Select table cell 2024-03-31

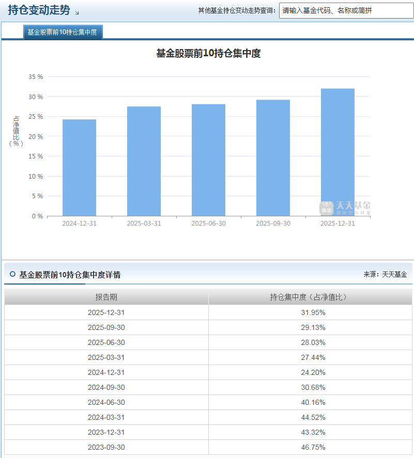106,417
